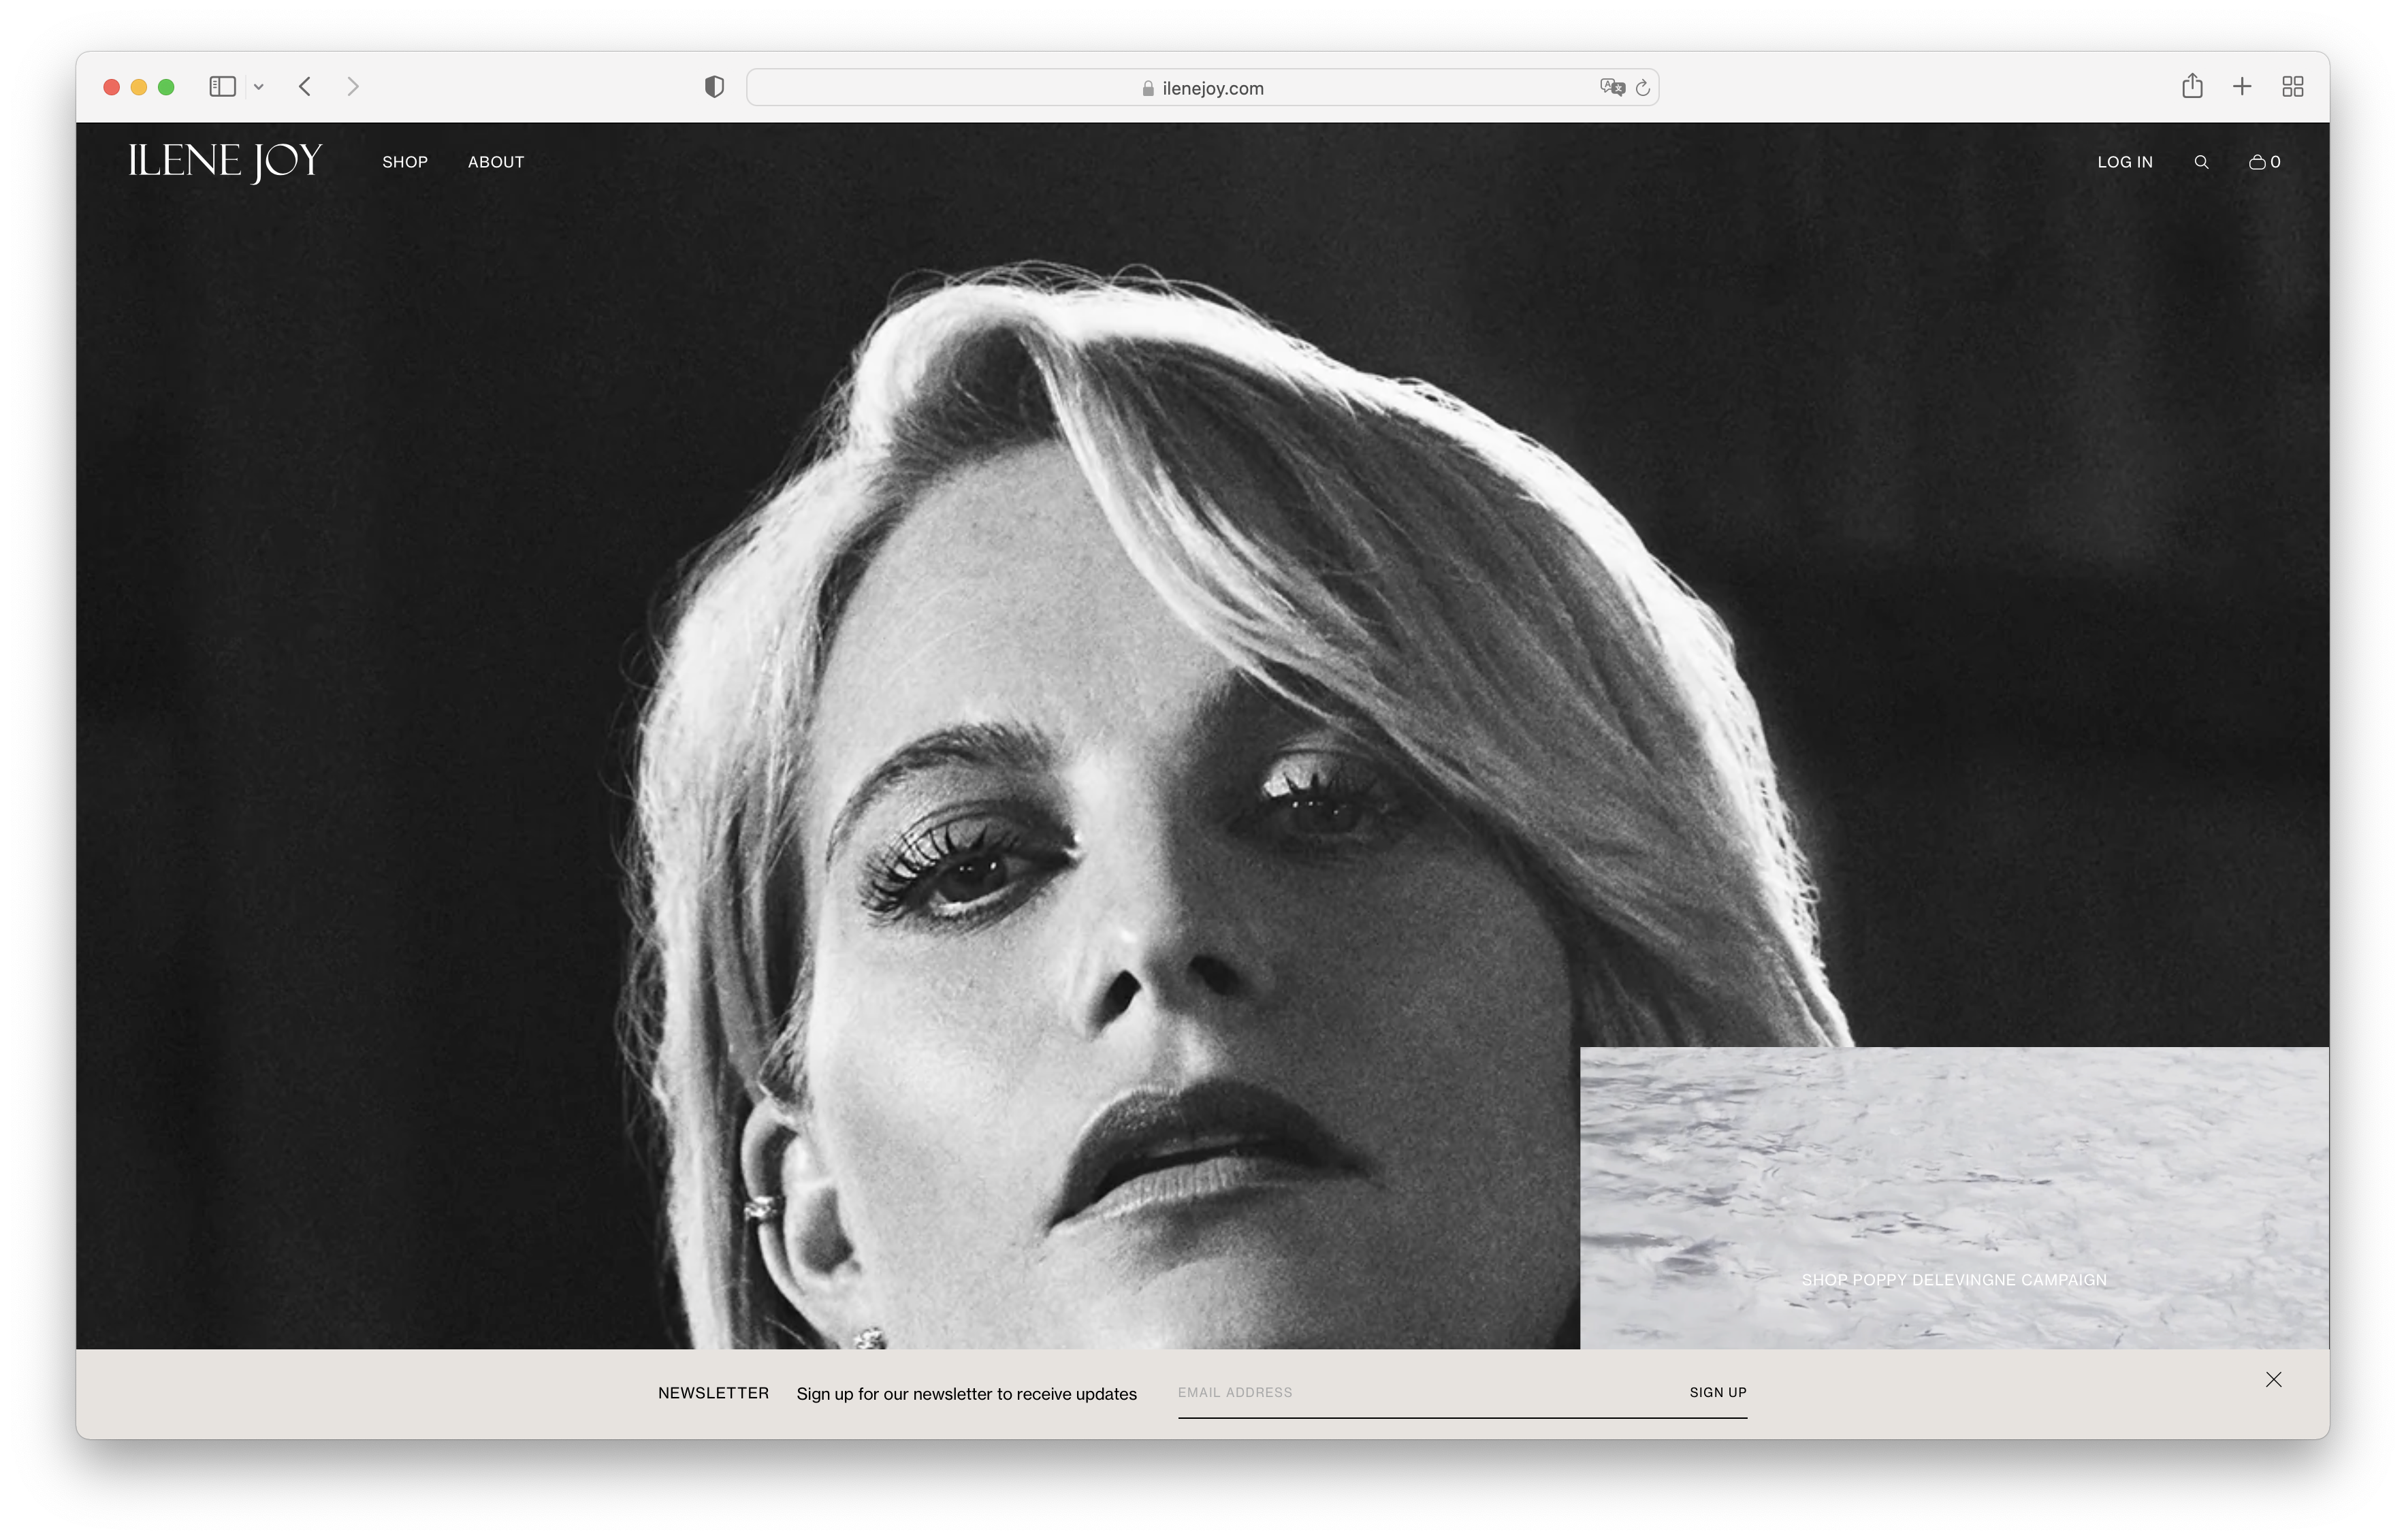Screen dimensions: 2406x1540
Task: Open the Share icon in Safari toolbar
Action: tap(2192, 86)
